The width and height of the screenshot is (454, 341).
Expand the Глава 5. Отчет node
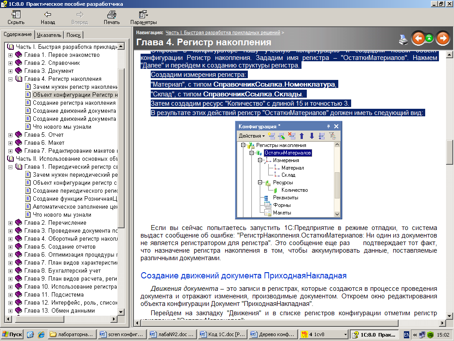11,135
